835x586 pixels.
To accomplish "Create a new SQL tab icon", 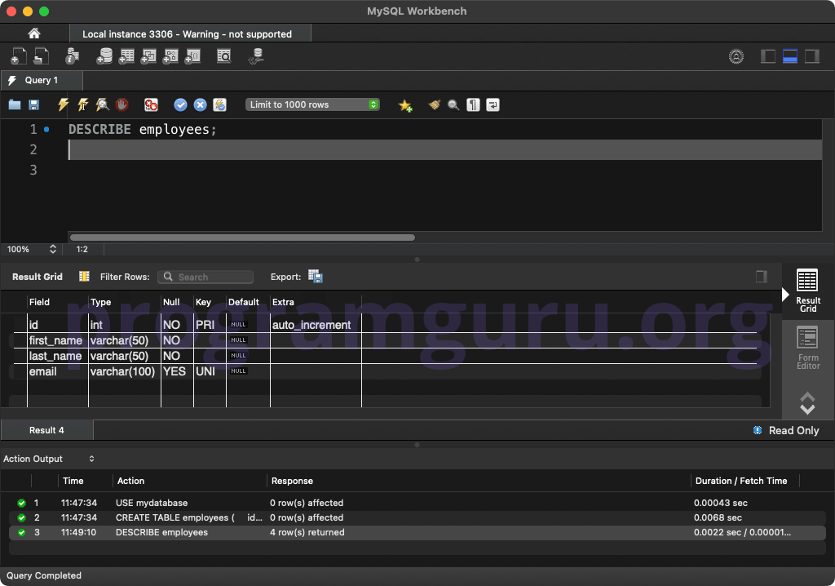I will click(18, 56).
